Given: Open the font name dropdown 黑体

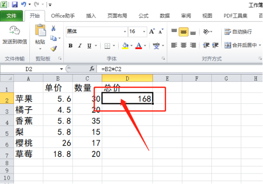Looking at the screenshot, I should [x=125, y=31].
